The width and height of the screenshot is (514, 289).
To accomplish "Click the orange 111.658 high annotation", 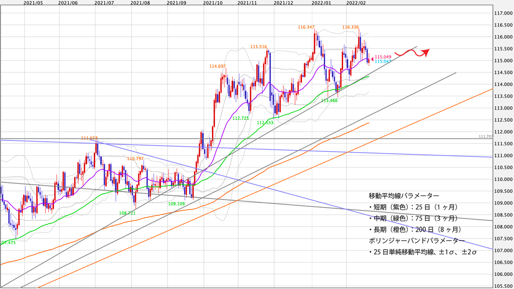I will coord(90,139).
